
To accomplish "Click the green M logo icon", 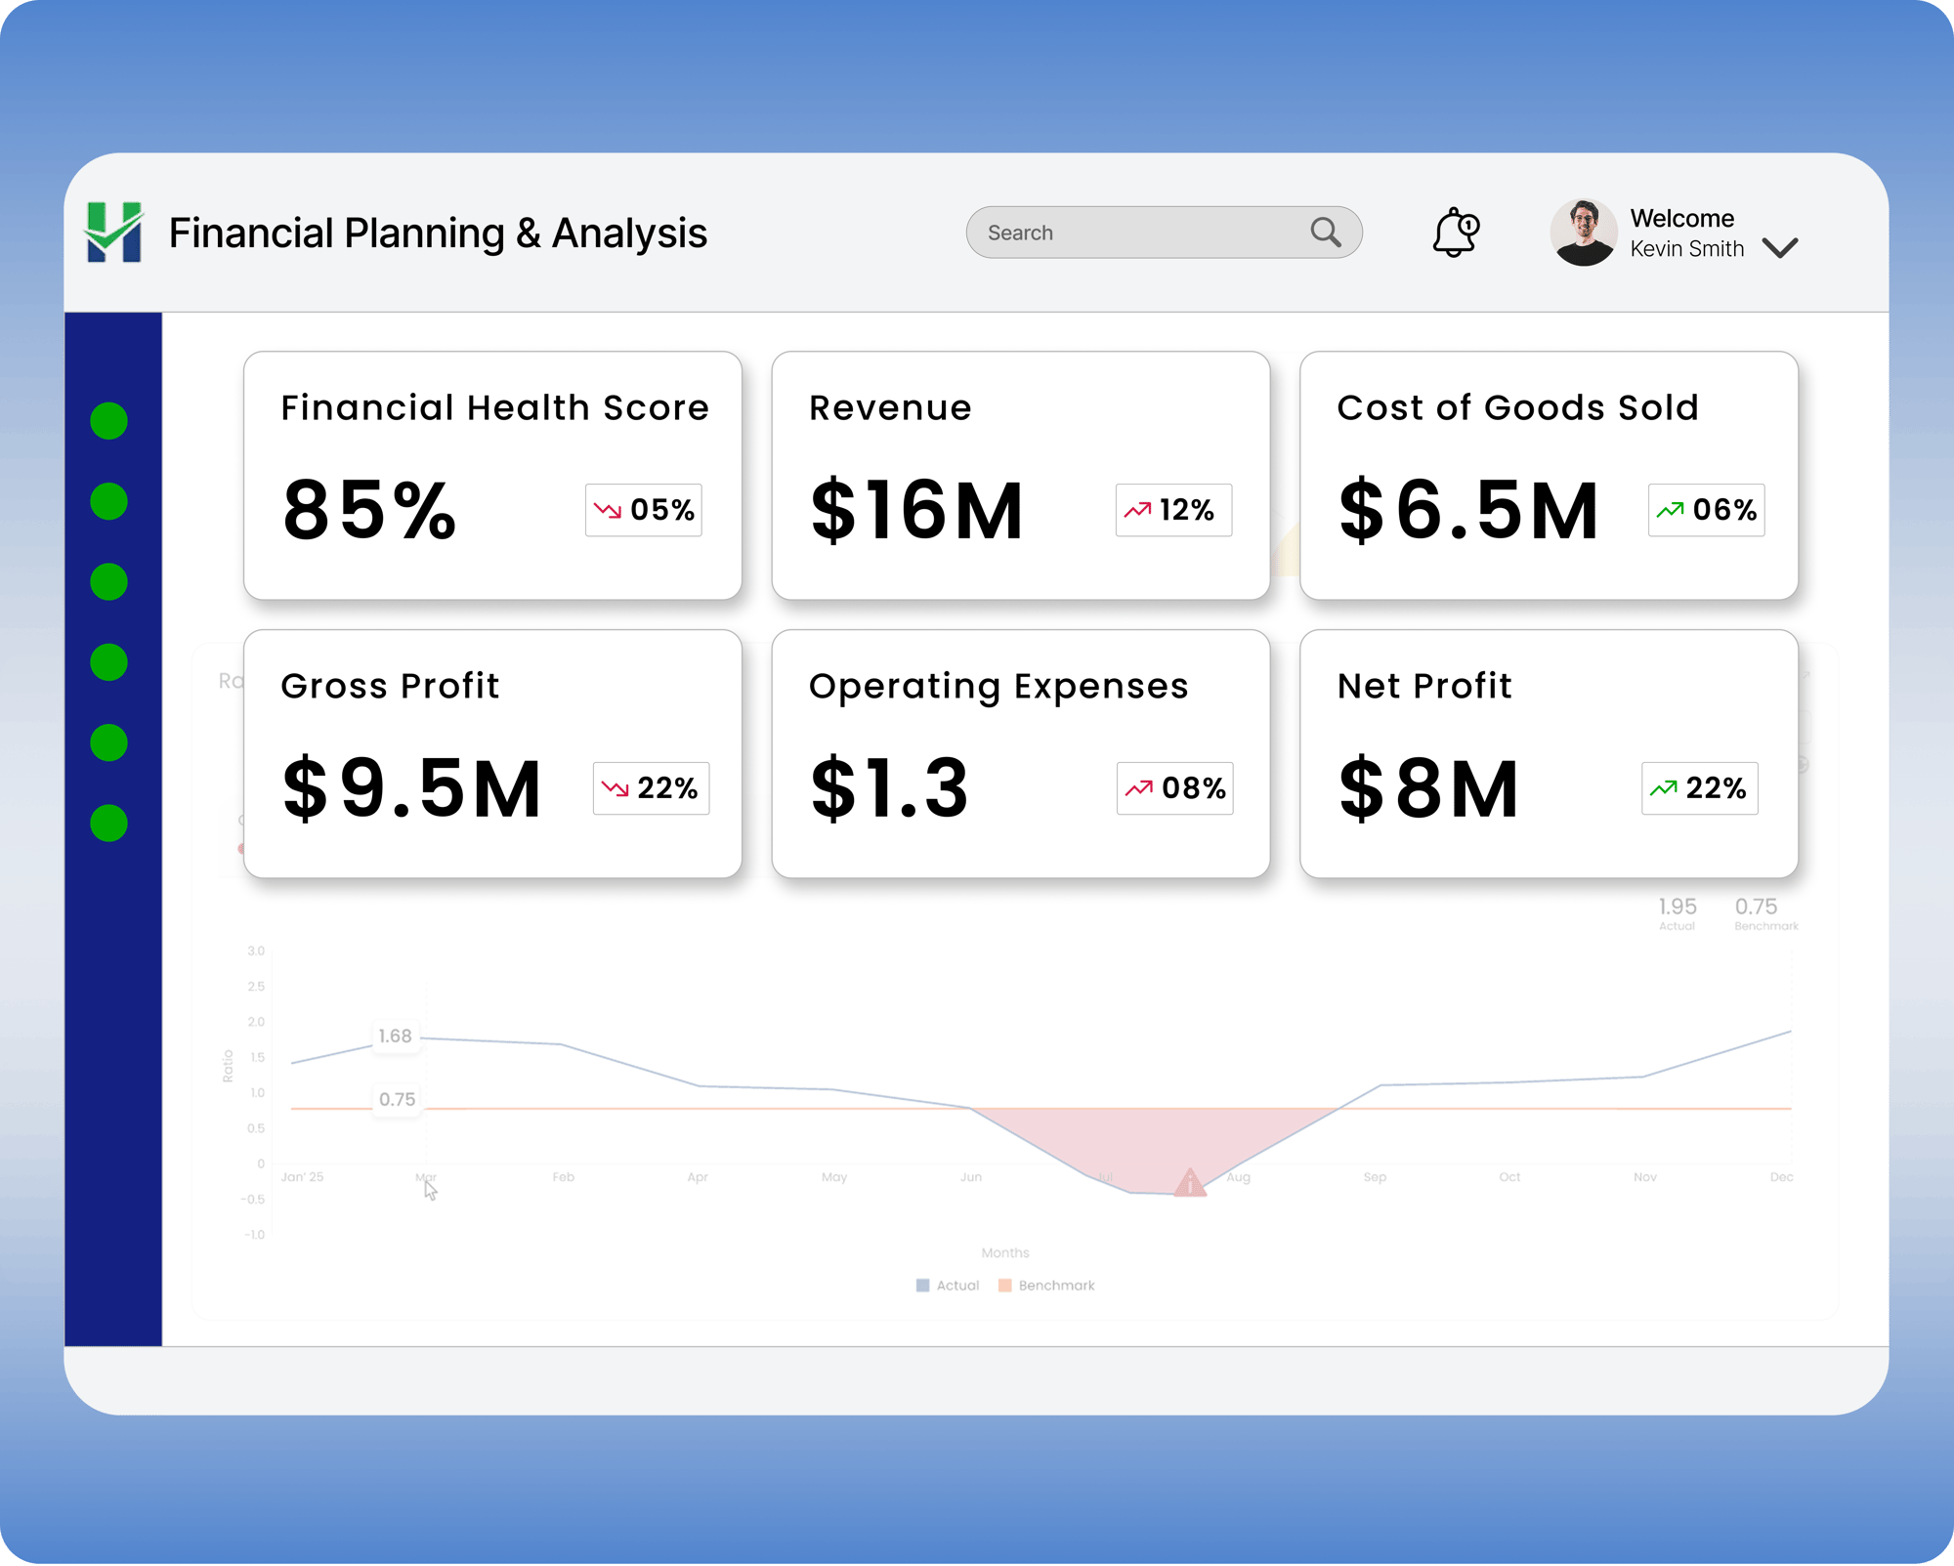I will click(114, 233).
